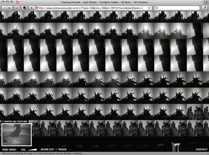Open the WATCH ON YOUTUBE link

[x=16, y=121]
